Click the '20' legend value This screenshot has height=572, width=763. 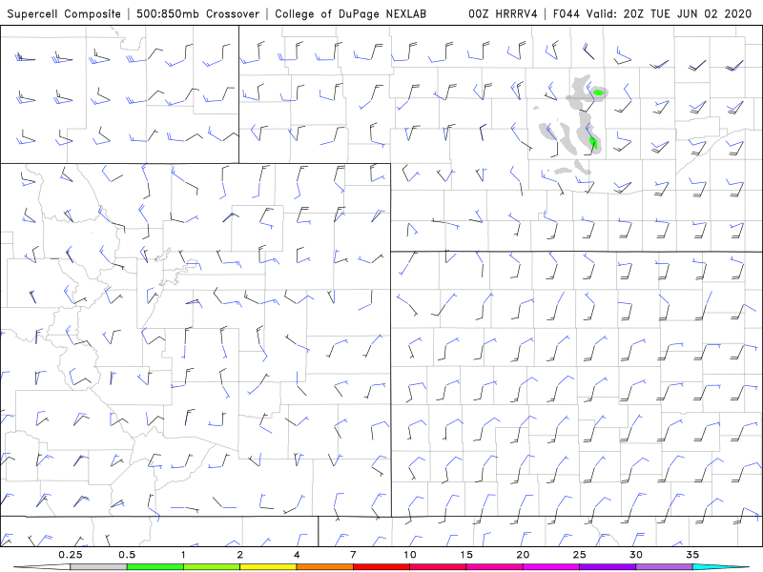[x=523, y=555]
